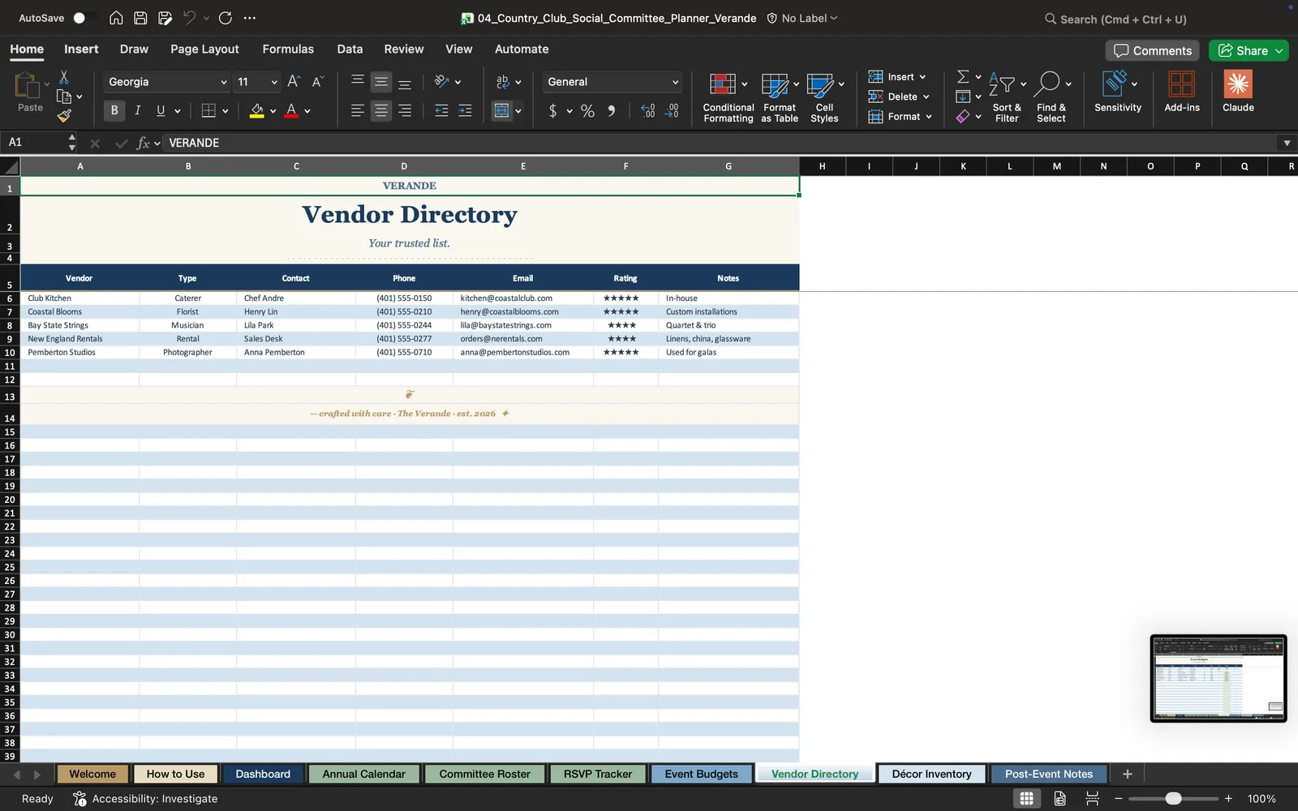
Task: Toggle Middle vertical alignment
Action: (380, 81)
